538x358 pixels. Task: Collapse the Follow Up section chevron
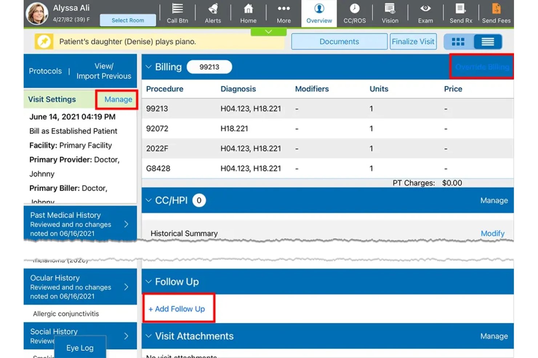tap(148, 281)
